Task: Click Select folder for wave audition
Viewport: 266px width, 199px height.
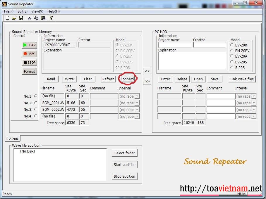Action: (x=125, y=153)
